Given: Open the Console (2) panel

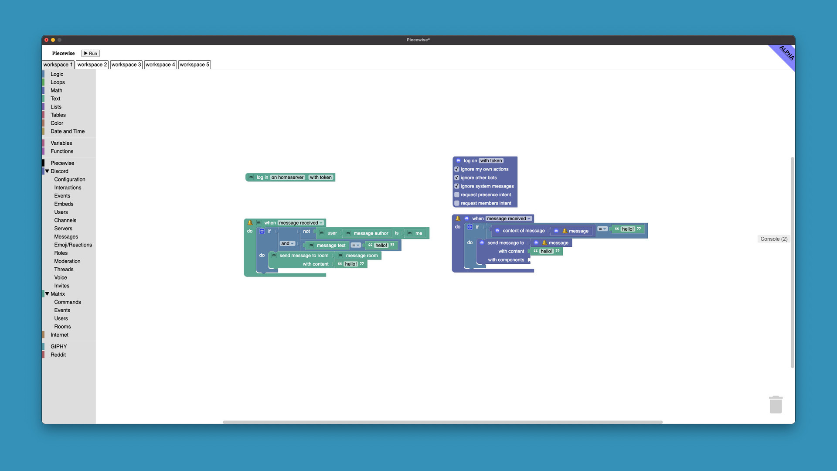Looking at the screenshot, I should 774,239.
